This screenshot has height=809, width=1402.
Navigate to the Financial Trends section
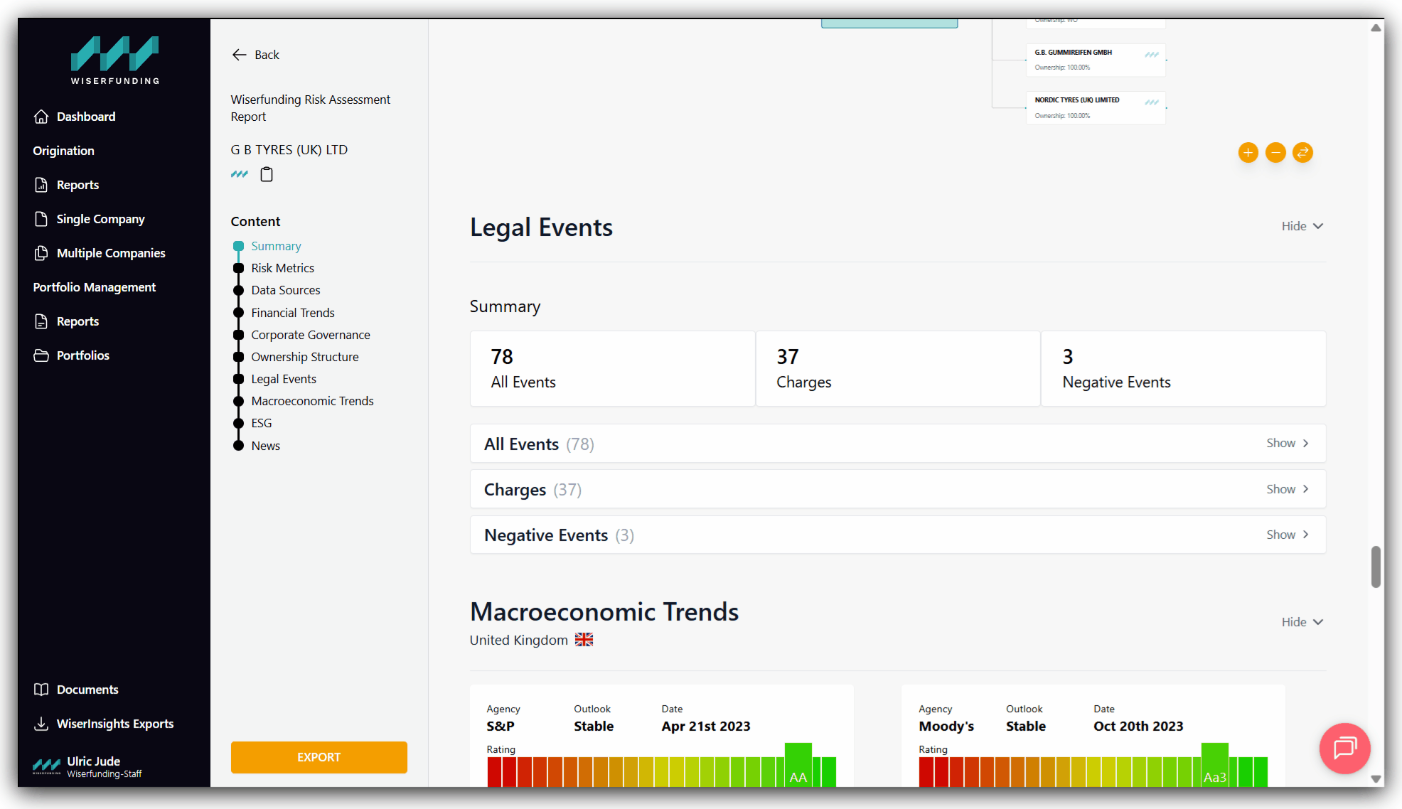pos(292,313)
